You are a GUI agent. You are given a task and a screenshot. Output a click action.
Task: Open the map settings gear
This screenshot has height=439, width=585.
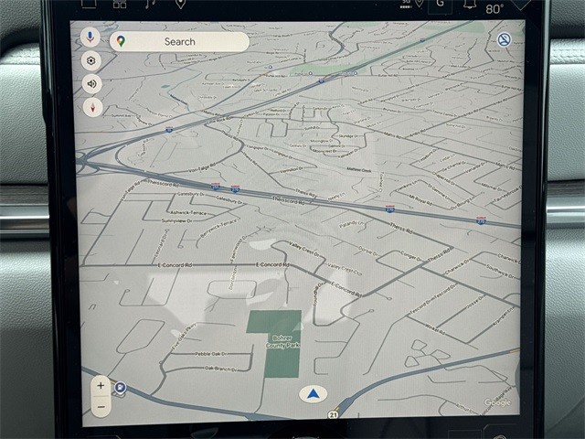[90, 60]
